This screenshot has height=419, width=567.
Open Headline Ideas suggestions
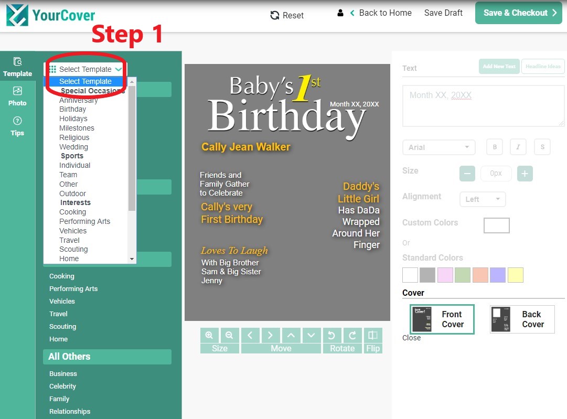point(543,66)
